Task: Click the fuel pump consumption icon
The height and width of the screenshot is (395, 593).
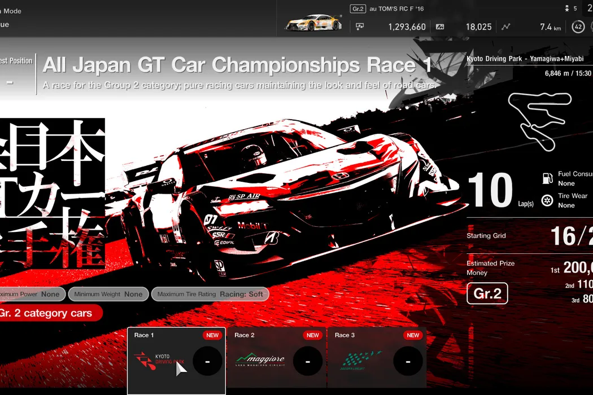Action: point(547,179)
